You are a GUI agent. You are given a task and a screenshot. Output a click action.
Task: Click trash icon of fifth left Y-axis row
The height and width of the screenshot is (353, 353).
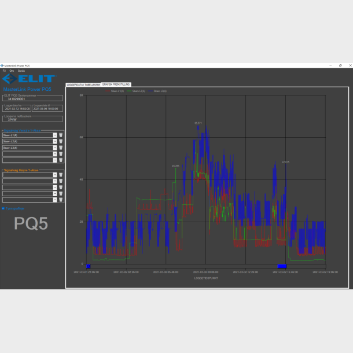pyautogui.click(x=61, y=160)
